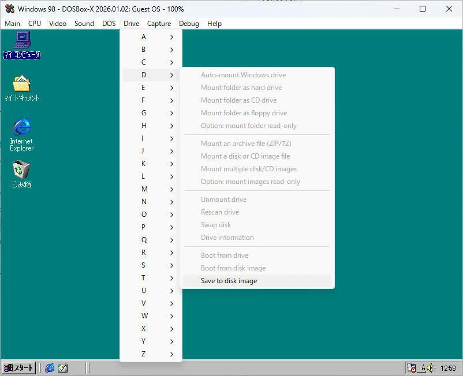Click the Internet Explorer quick launch icon
The image size is (463, 376).
click(x=50, y=368)
